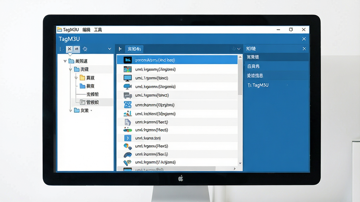Select the yellow folder tree item

87,78
